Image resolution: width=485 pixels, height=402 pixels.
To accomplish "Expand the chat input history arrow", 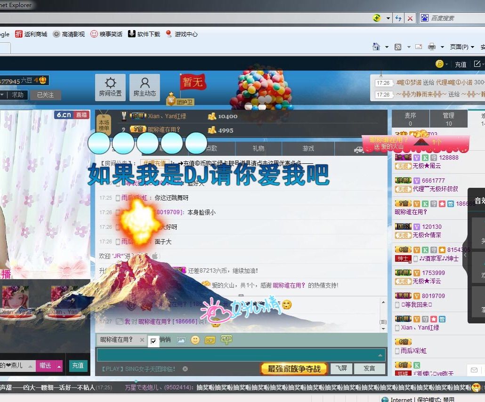I will click(380, 355).
